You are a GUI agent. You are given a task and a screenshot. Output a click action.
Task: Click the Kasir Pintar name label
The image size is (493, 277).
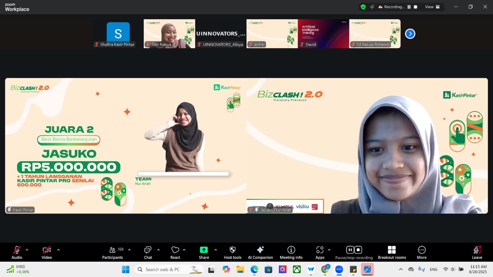(20, 210)
